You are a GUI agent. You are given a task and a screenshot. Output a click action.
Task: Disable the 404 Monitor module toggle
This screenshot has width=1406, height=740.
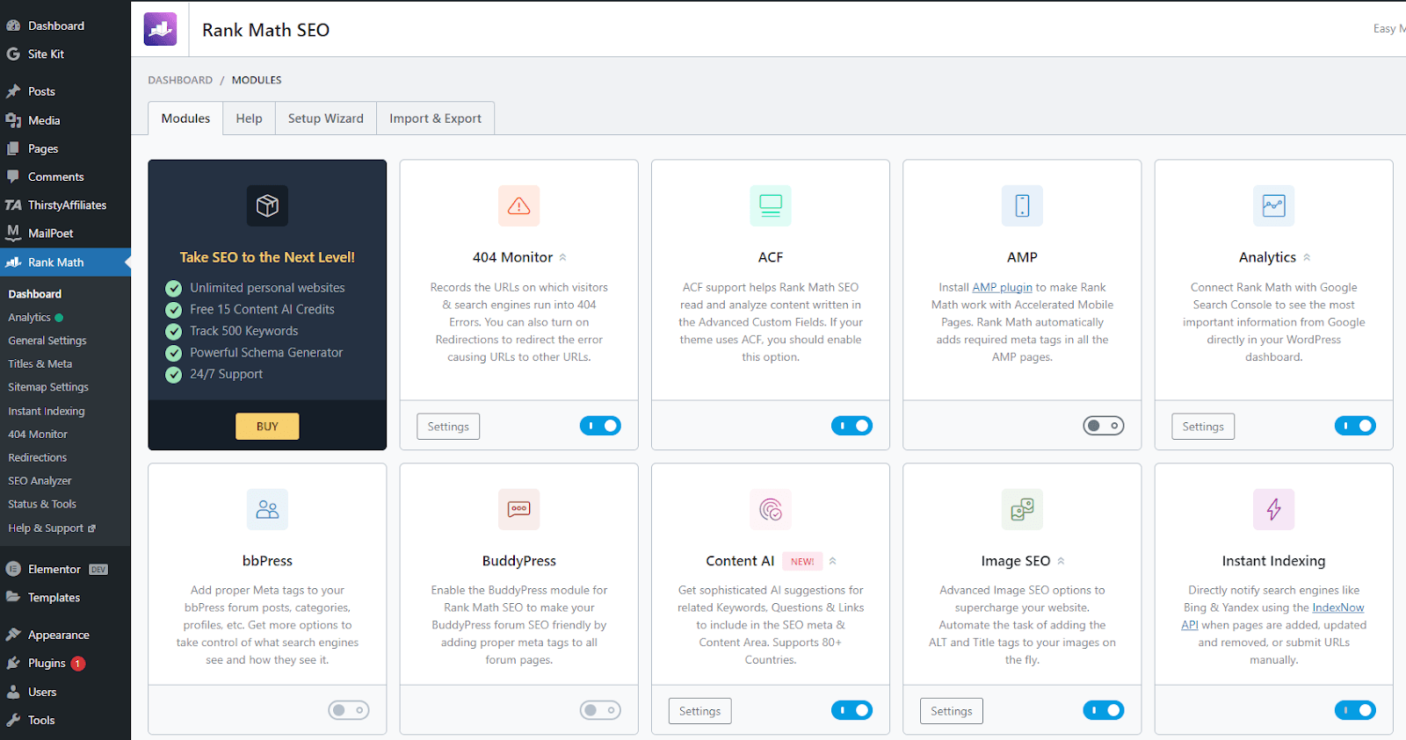[x=600, y=426]
